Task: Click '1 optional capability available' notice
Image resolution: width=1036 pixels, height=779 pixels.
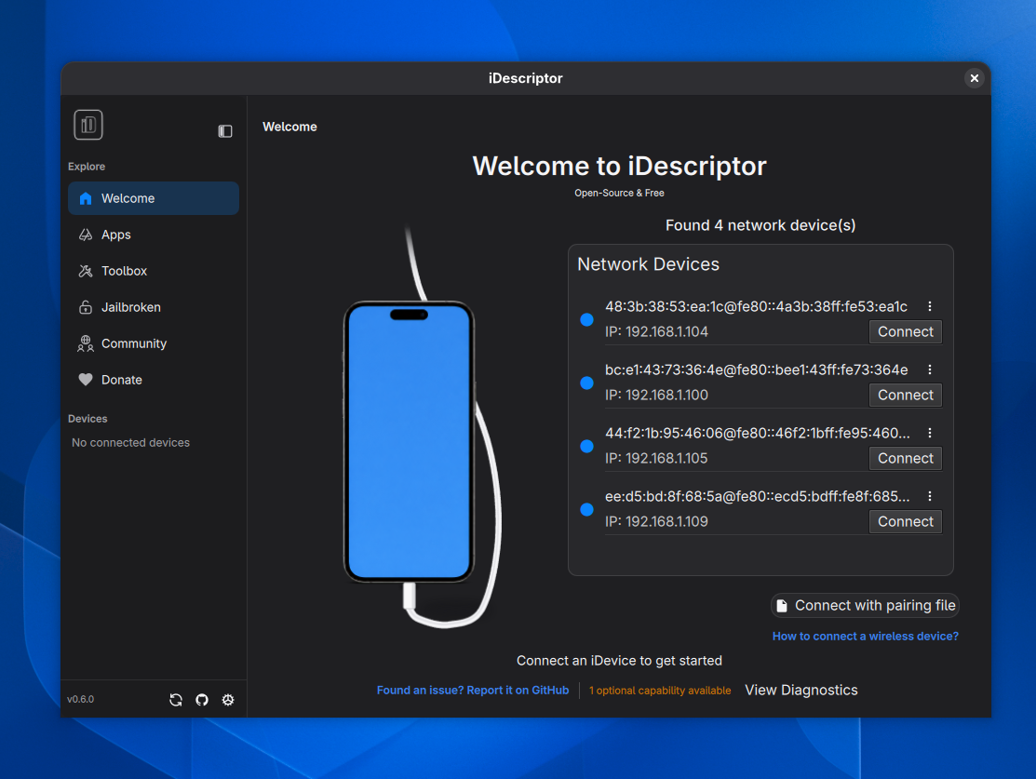Action: [660, 691]
